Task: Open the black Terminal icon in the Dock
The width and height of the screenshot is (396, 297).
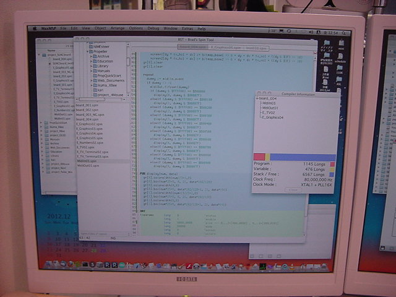Action: point(85,265)
